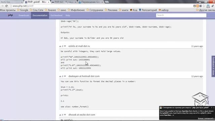Open the набор bookmark
Screen dimensions: 215x121
tap(164, 10)
